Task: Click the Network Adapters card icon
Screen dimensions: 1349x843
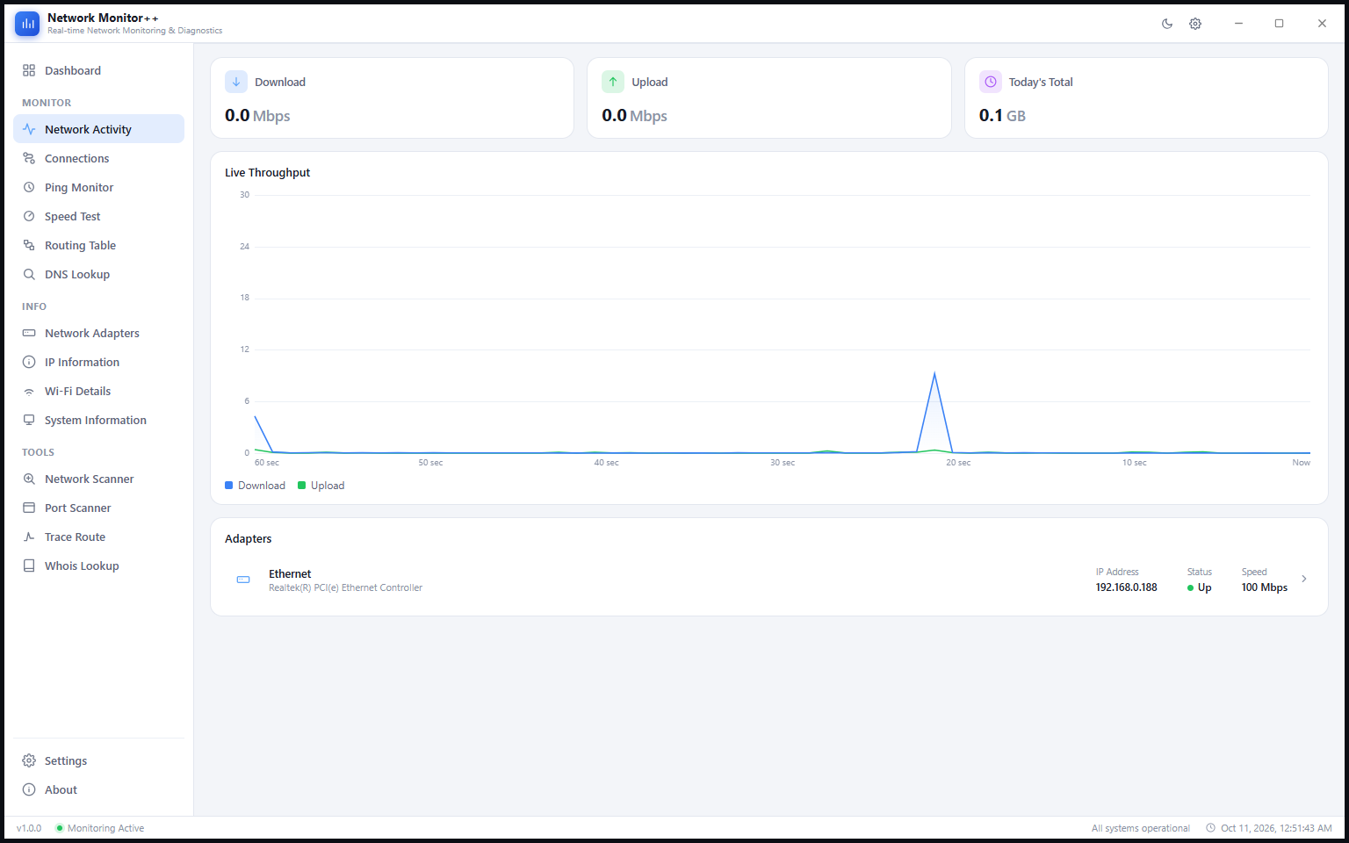Action: click(x=29, y=333)
